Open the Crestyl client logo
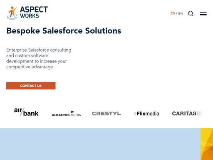Image resolution: width=213 pixels, height=160 pixels. (x=106, y=113)
